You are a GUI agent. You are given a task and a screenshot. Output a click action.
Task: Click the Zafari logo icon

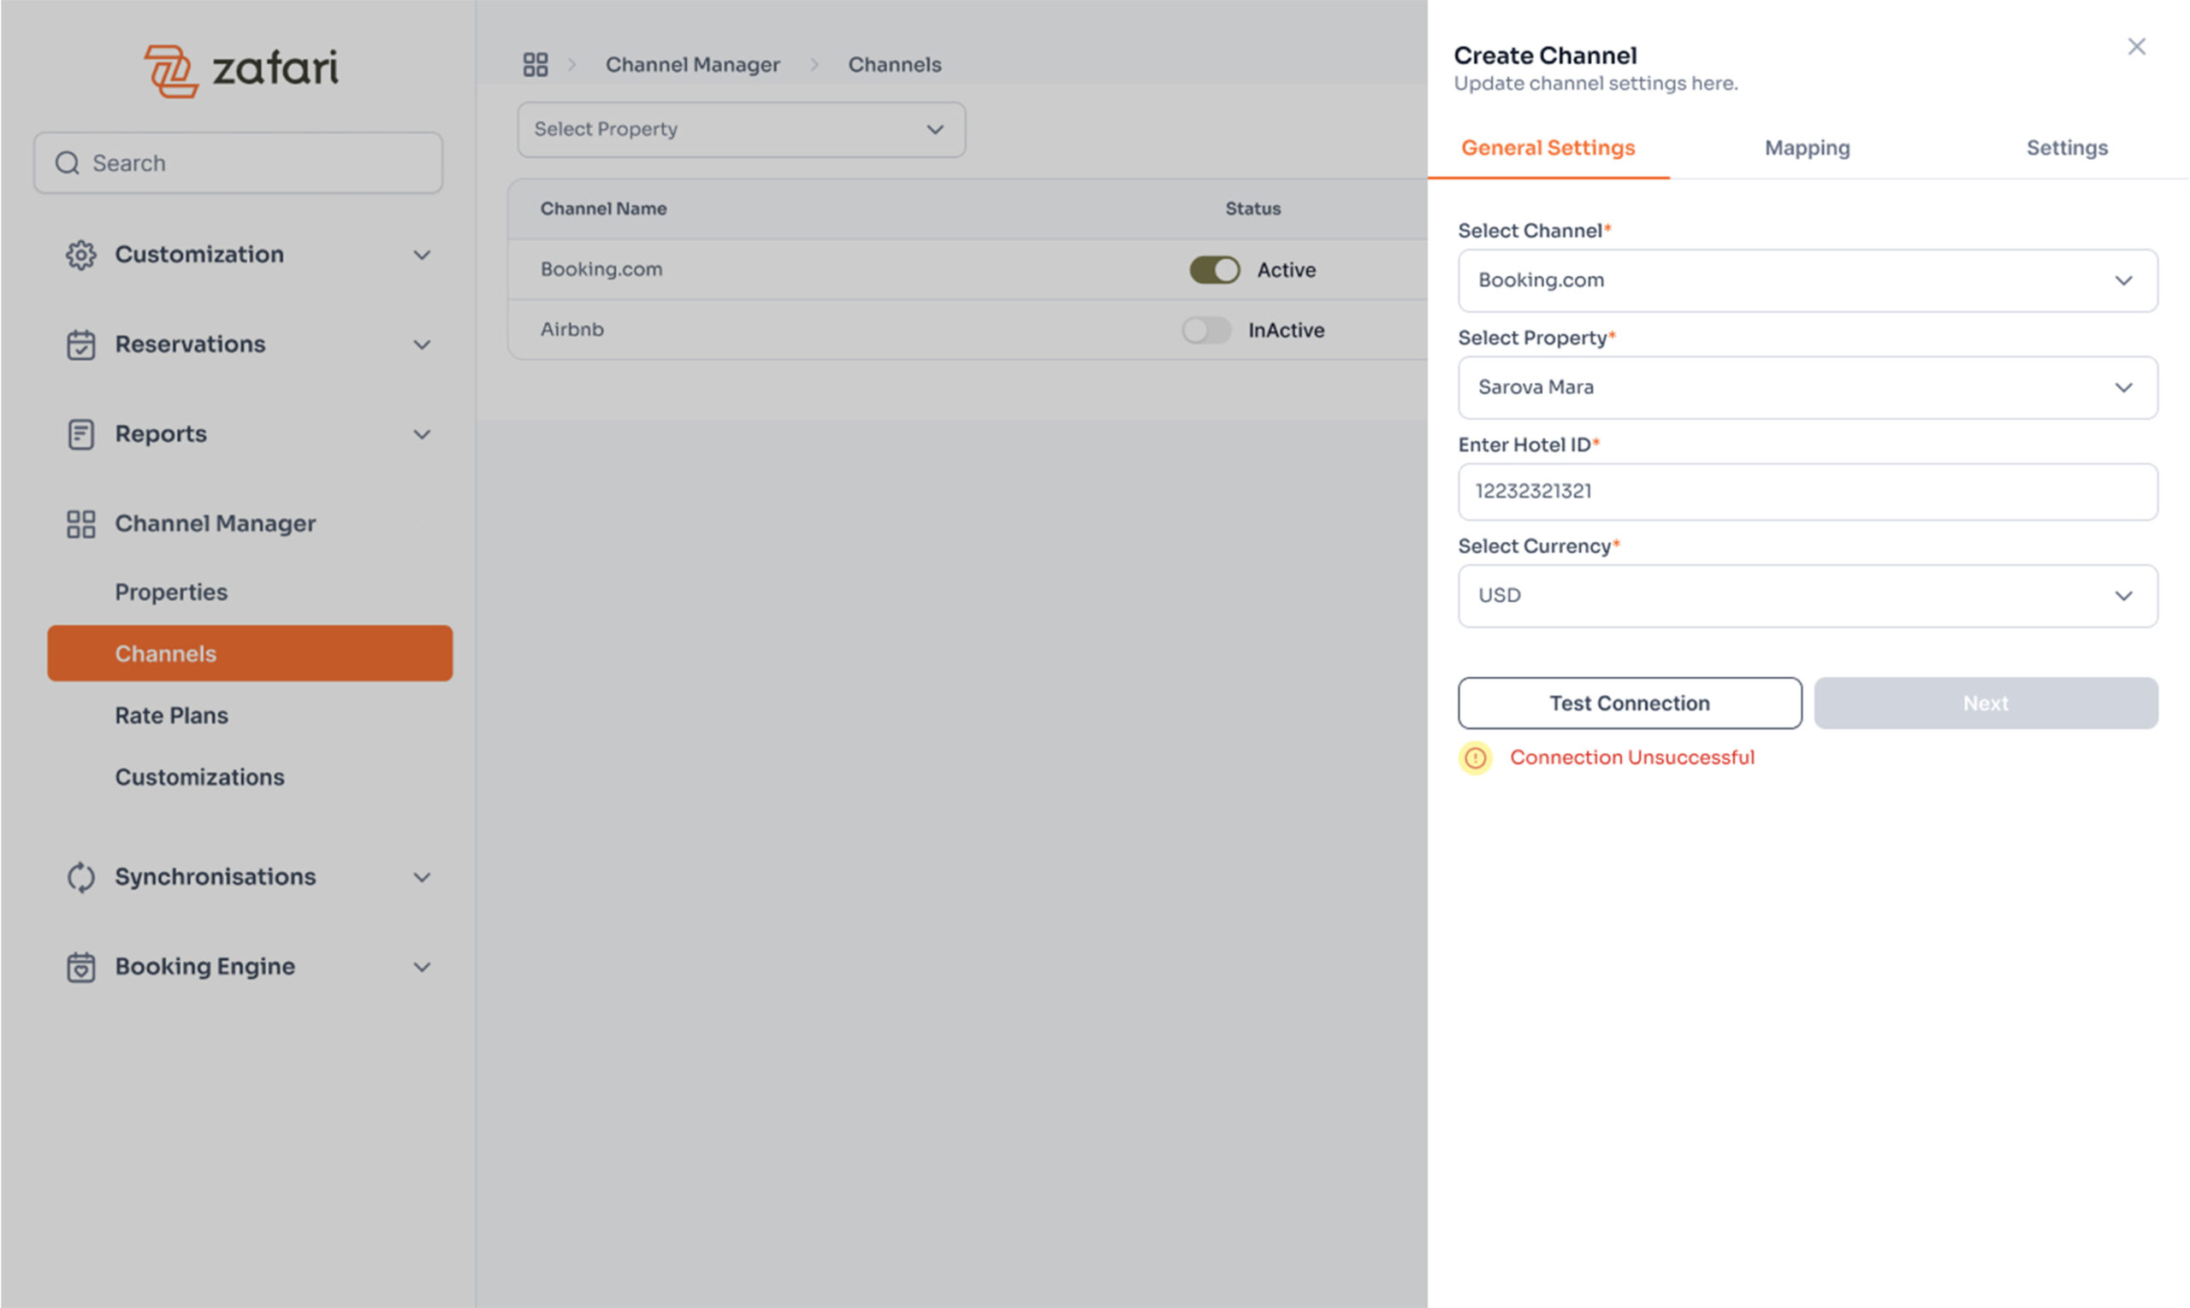tap(171, 70)
